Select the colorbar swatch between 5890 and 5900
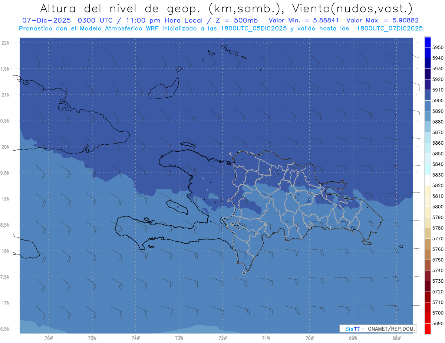The image size is (445, 343). coord(428,106)
